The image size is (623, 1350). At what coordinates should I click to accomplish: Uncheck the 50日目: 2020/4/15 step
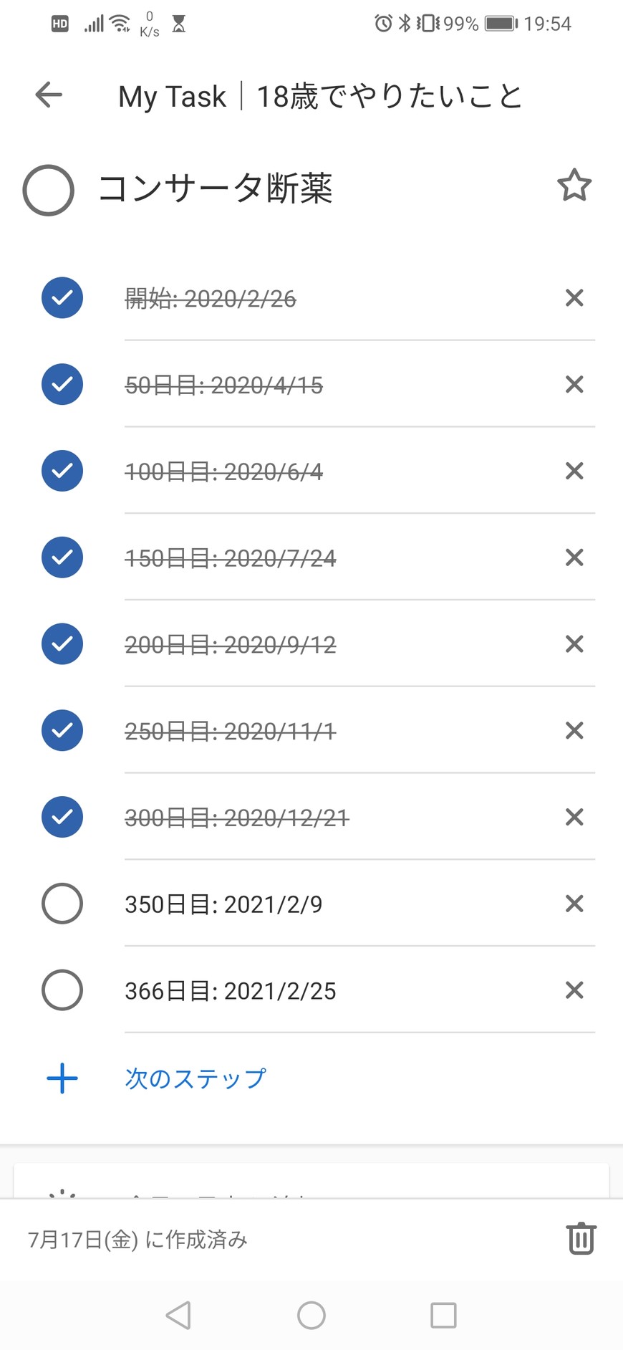[62, 384]
